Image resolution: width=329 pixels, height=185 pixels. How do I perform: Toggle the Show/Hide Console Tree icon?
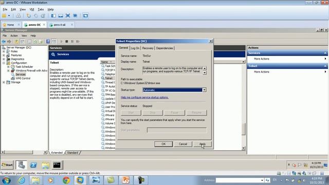pyautogui.click(x=23, y=42)
